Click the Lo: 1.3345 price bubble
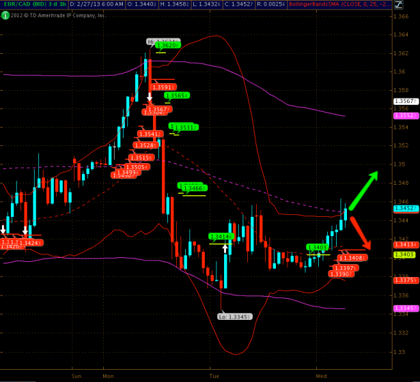 tap(235, 317)
